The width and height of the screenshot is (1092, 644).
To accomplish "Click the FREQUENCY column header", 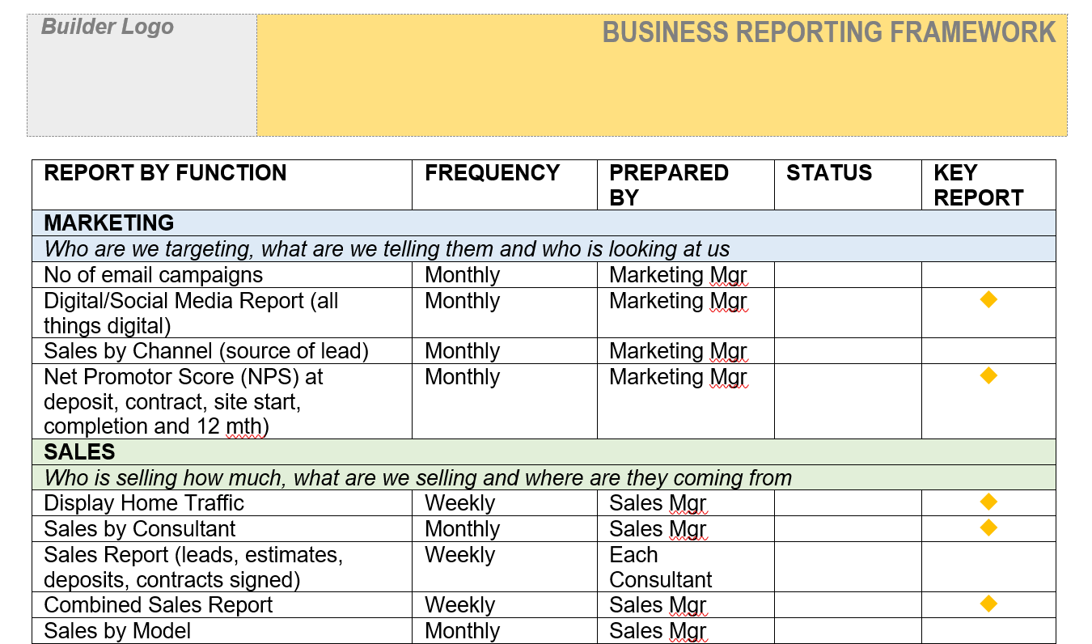I will coord(492,173).
